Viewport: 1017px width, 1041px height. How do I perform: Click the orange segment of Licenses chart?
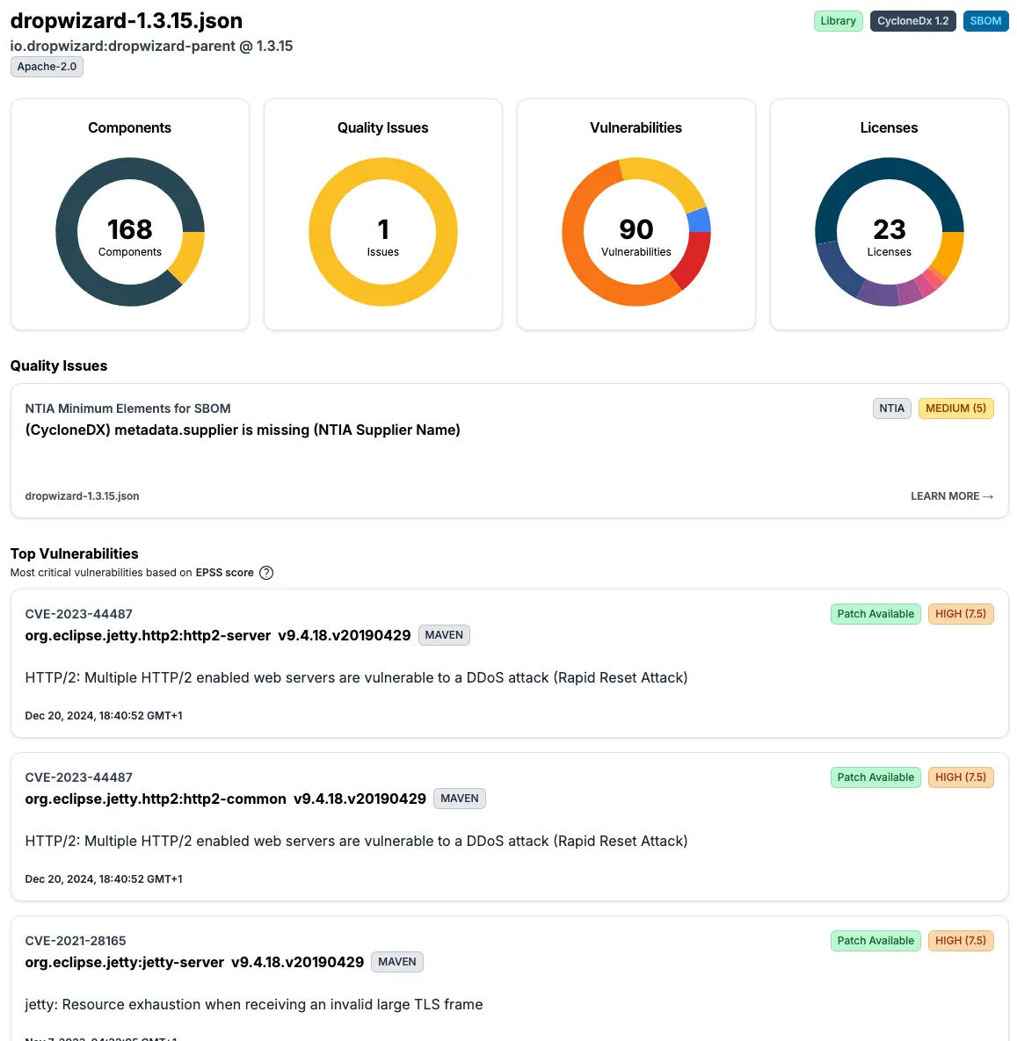(x=949, y=253)
